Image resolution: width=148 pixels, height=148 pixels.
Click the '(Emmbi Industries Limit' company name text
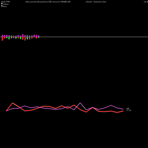96,2
